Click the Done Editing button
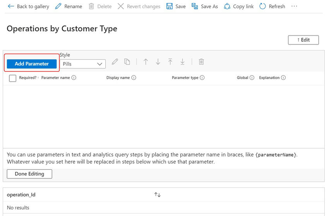 29,173
